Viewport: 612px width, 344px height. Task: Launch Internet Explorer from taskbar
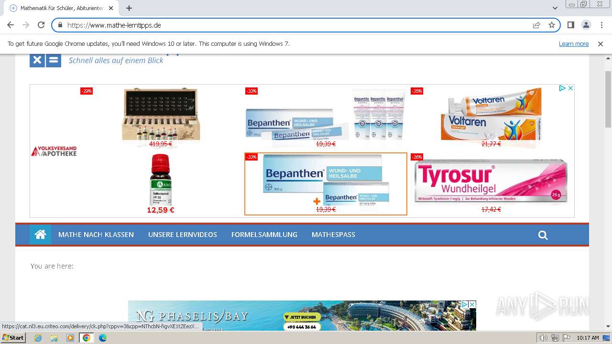(38, 338)
